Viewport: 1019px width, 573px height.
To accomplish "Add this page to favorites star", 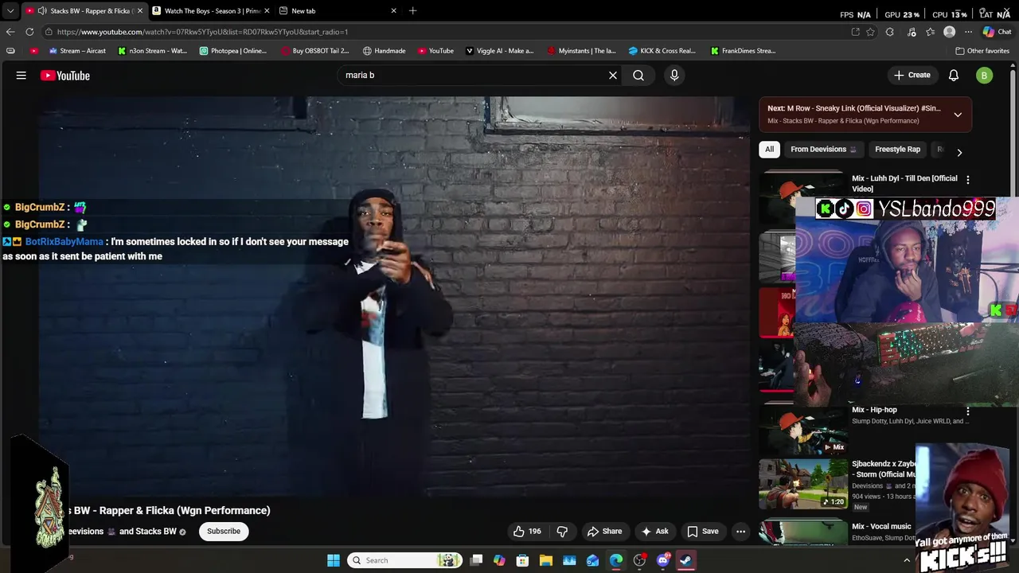I will (870, 32).
